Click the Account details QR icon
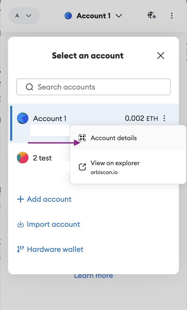187x310 pixels. click(82, 138)
